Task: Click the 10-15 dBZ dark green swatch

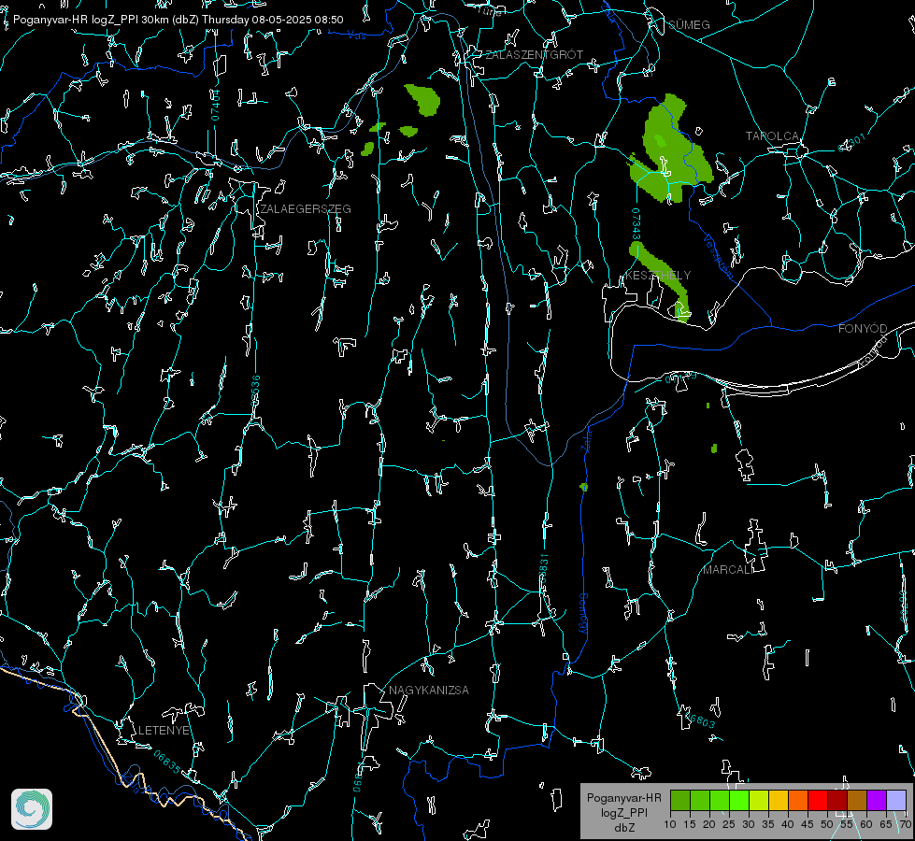Action: (680, 800)
